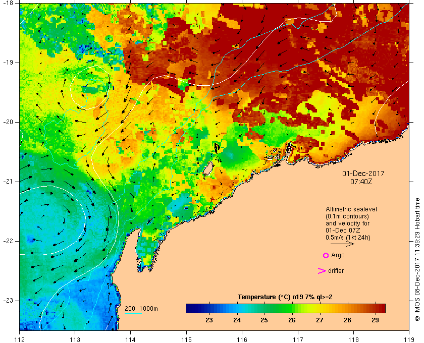Click longitude axis label 117

point(298,339)
